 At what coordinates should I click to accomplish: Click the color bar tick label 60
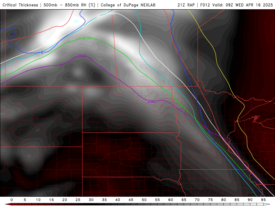point(170,200)
